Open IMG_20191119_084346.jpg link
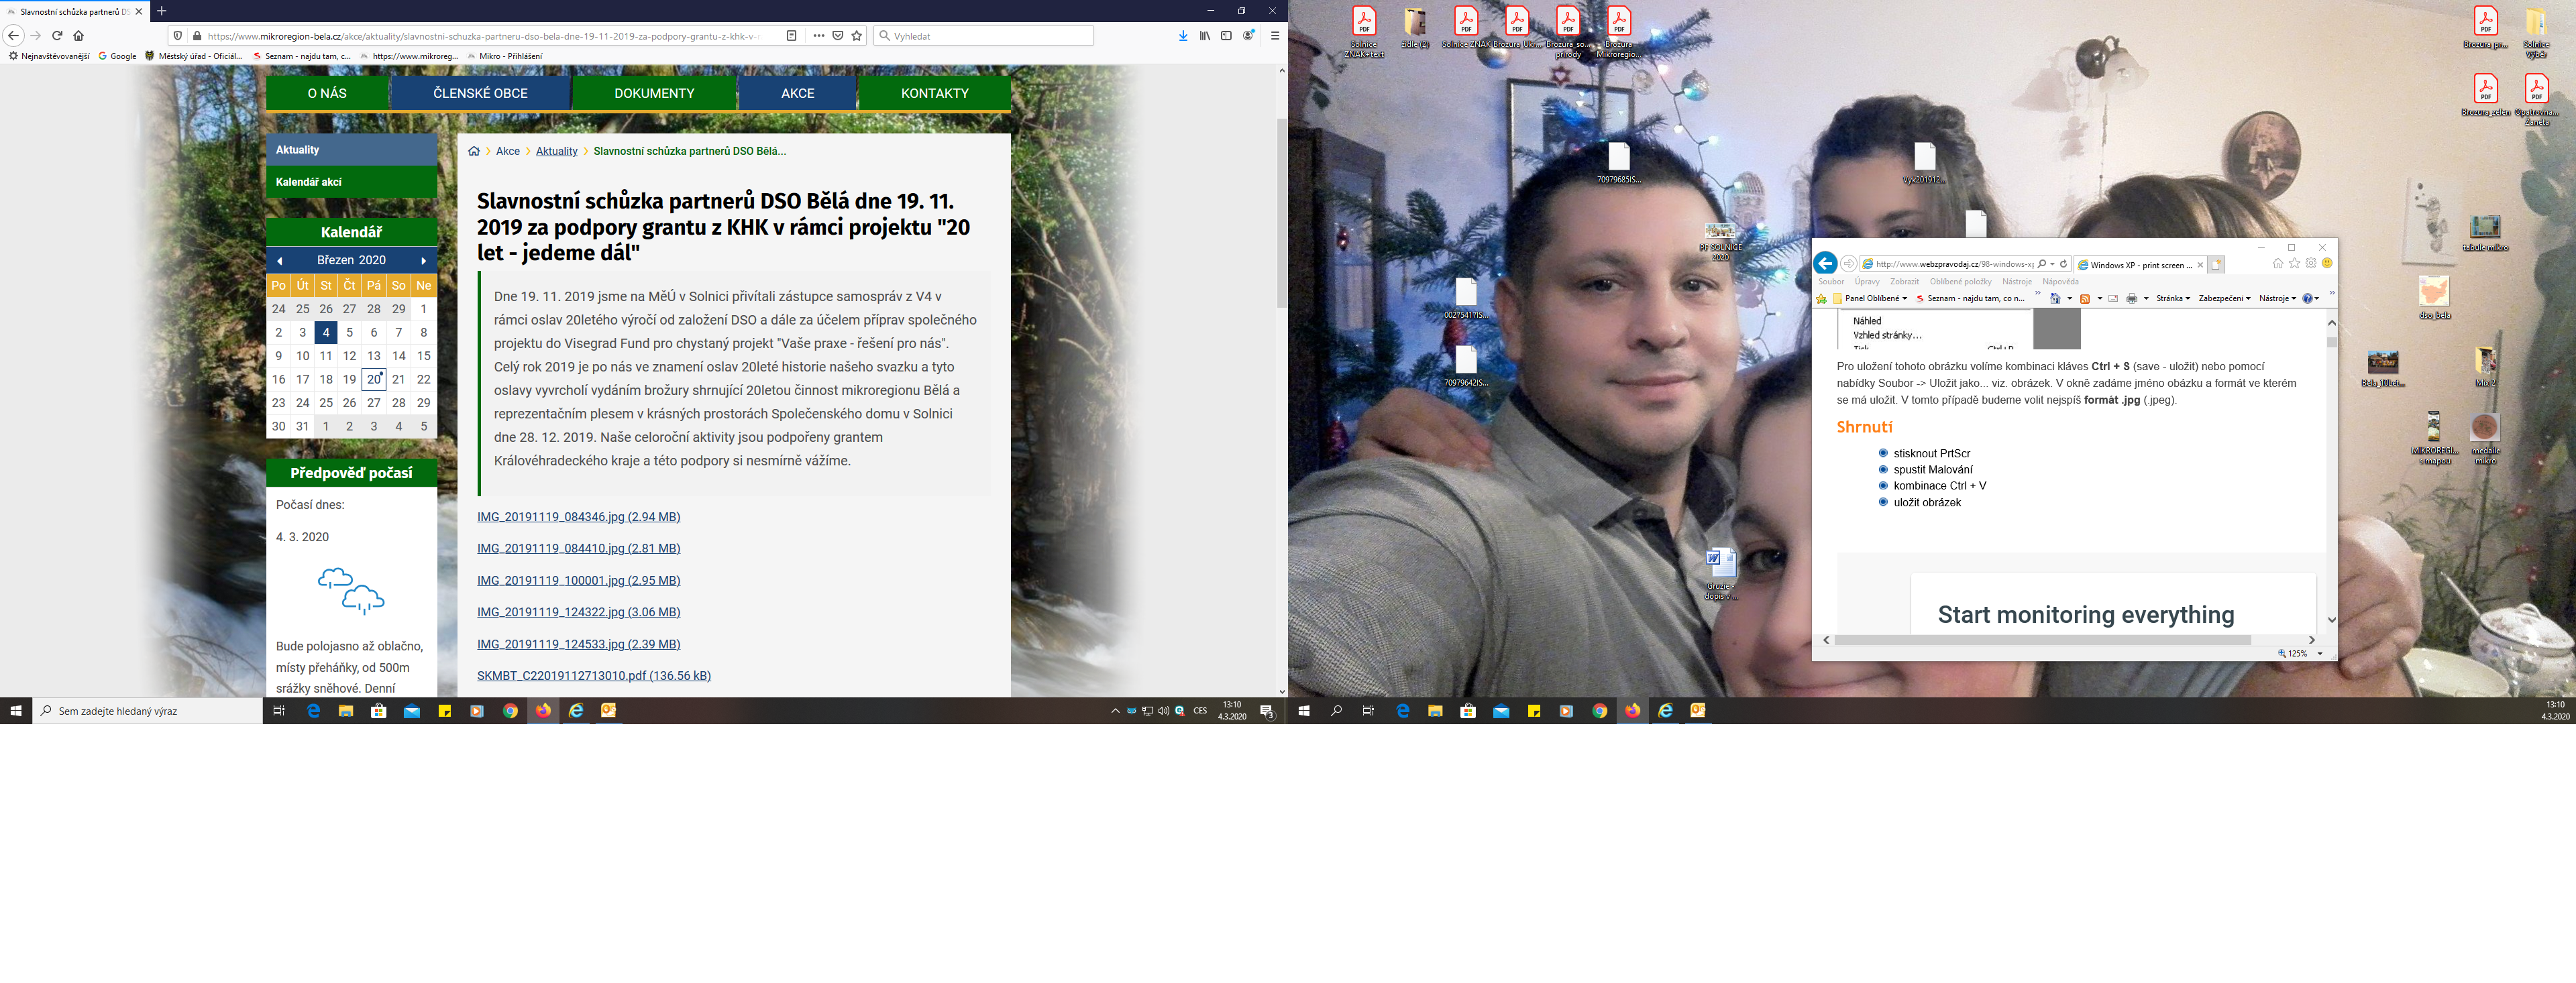Screen dimensions: 2576x983 pyautogui.click(x=578, y=517)
